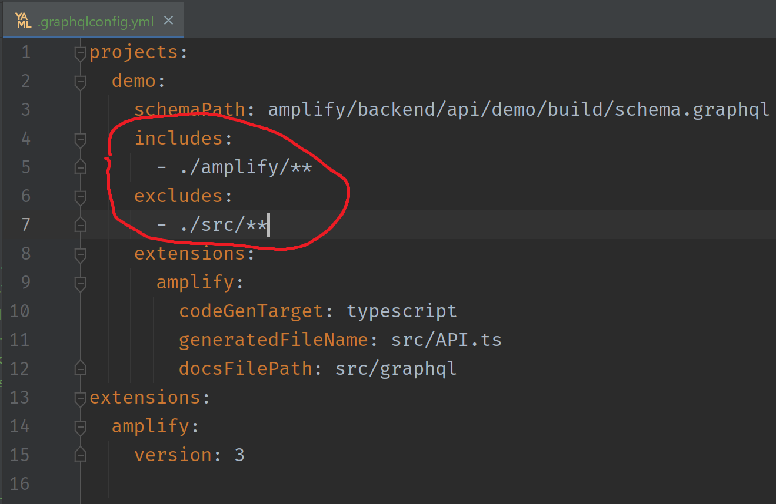Viewport: 776px width, 504px height.
Task: Click the src/API.ts file path text
Action: coord(447,339)
